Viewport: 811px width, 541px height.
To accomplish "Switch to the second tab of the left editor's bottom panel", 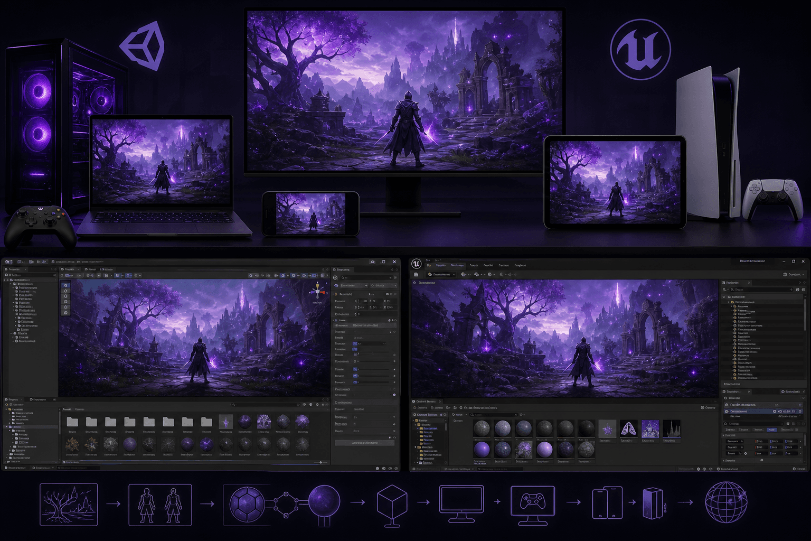I will tap(38, 399).
